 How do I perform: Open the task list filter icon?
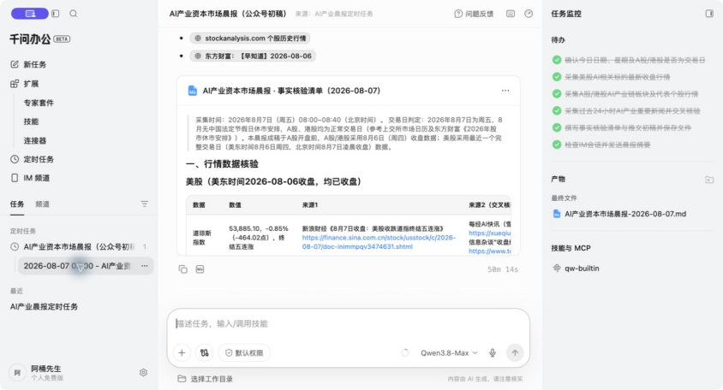[x=144, y=204]
